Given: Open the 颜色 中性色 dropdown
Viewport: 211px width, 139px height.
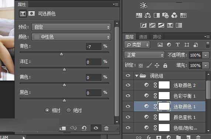Looking at the screenshot, I should pos(71,37).
